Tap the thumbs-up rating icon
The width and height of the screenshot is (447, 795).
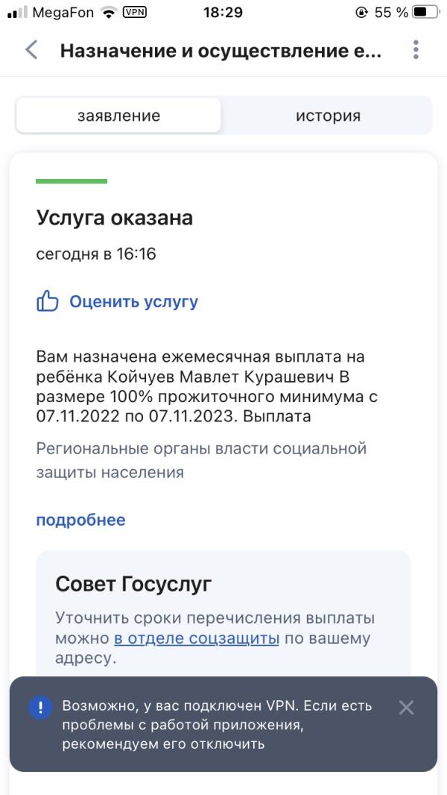pyautogui.click(x=47, y=301)
